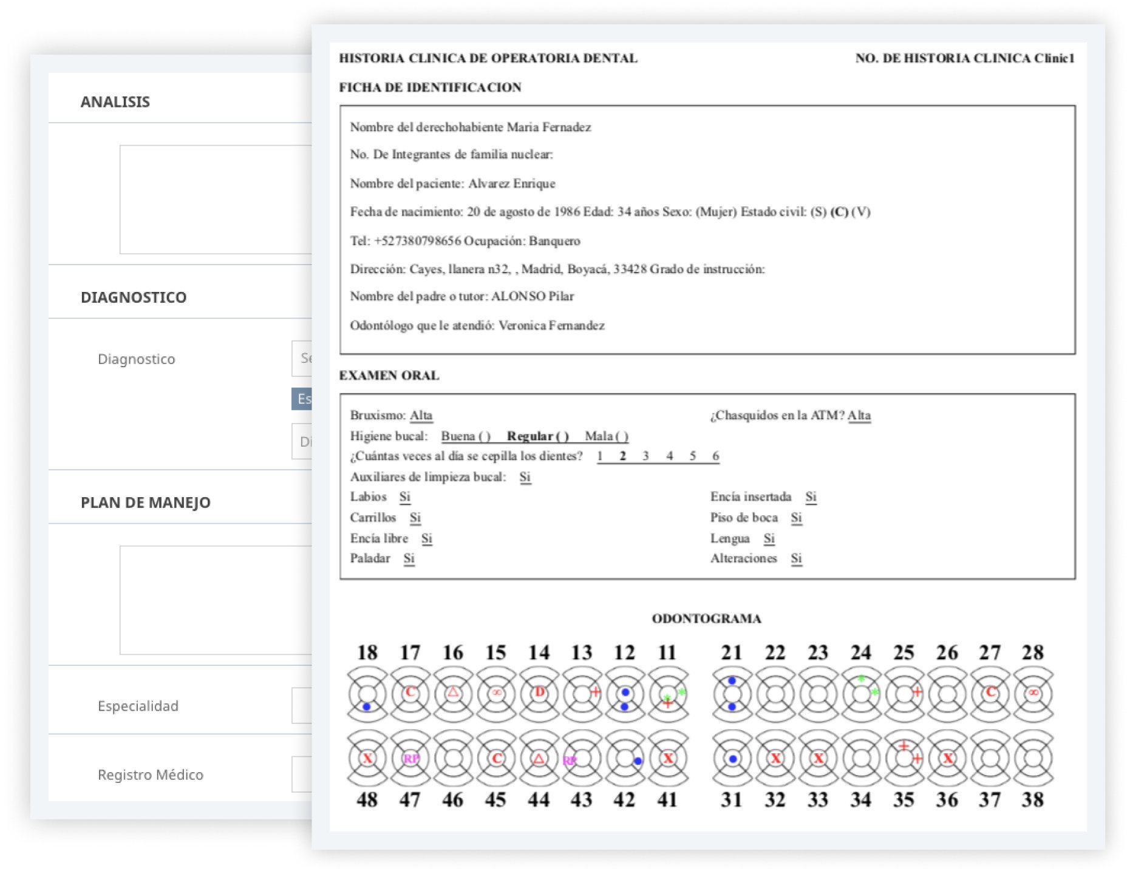Select tooth 32 diagram marked with X
The height and width of the screenshot is (874, 1130).
[775, 758]
